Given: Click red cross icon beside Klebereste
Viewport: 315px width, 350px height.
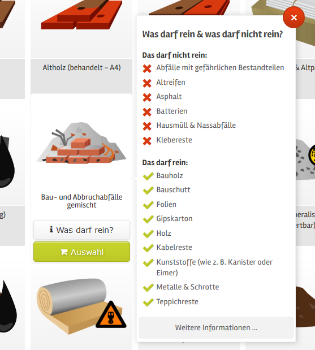Looking at the screenshot, I should point(147,141).
